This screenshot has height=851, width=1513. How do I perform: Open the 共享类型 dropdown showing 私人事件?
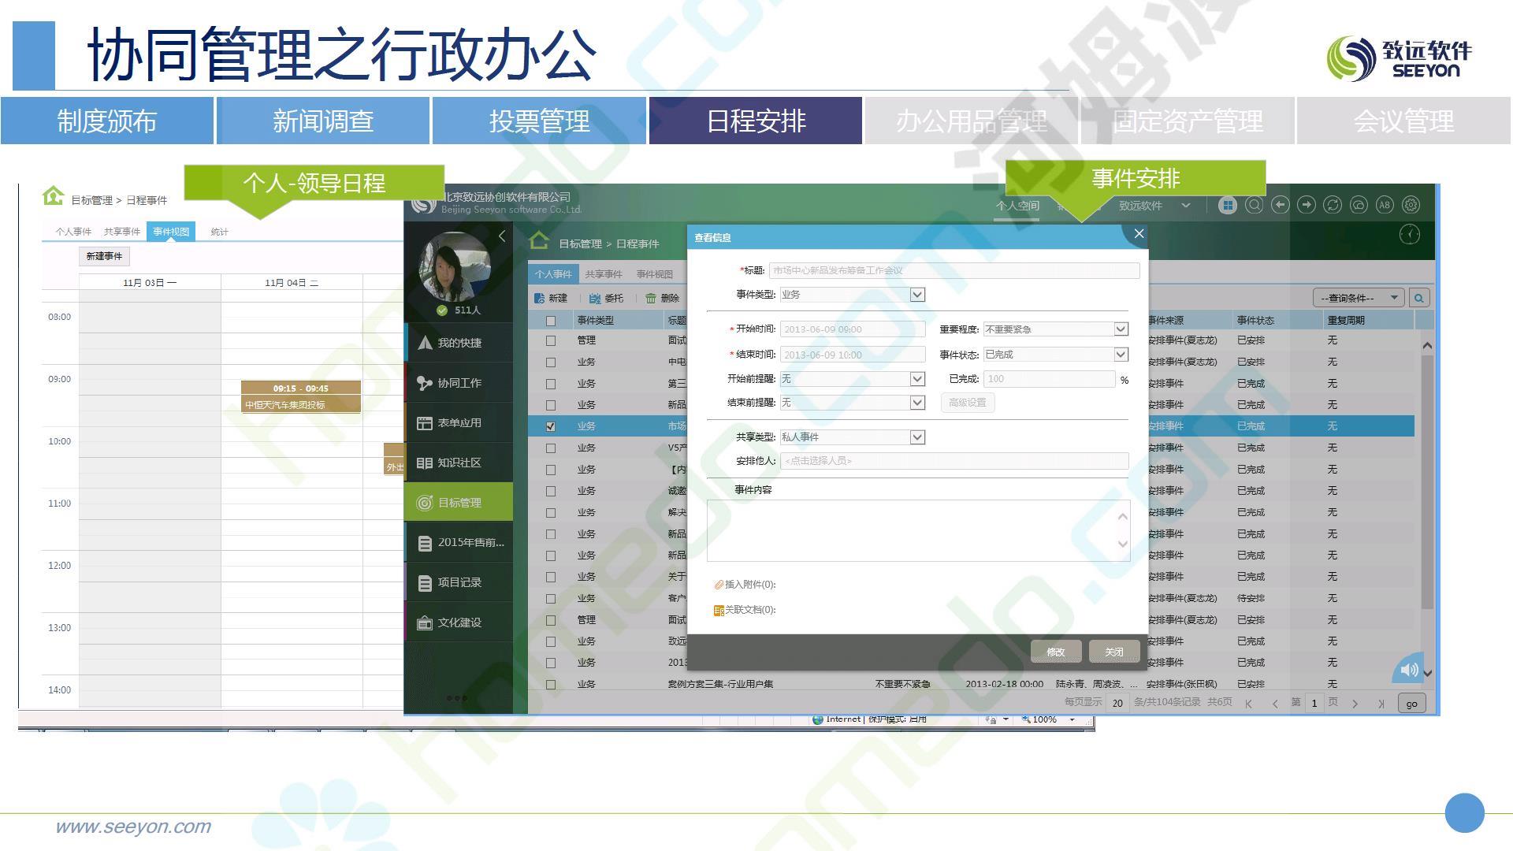point(917,437)
